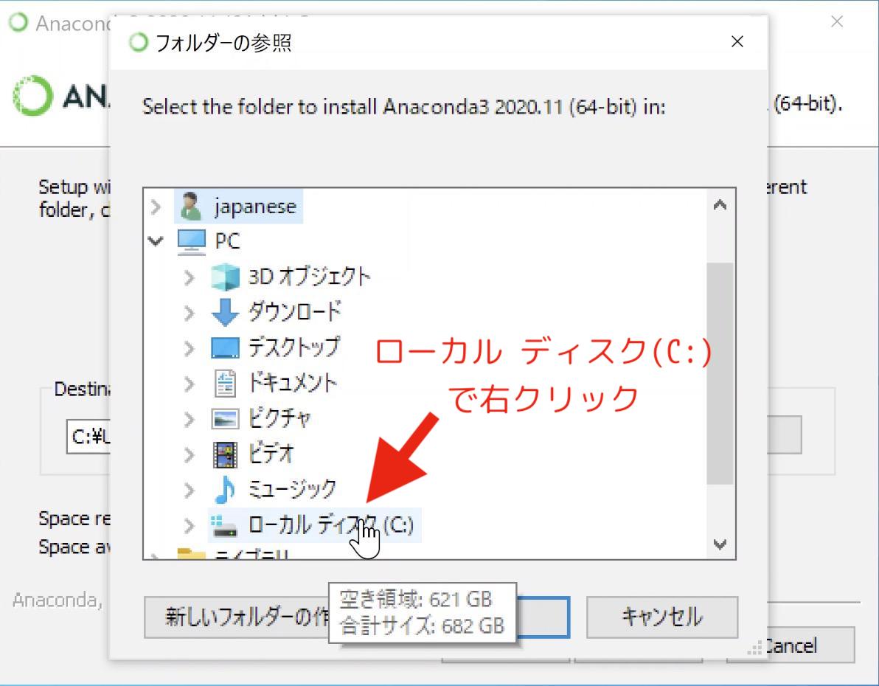Select the ミュージック music note icon
This screenshot has width=879, height=686.
(226, 489)
